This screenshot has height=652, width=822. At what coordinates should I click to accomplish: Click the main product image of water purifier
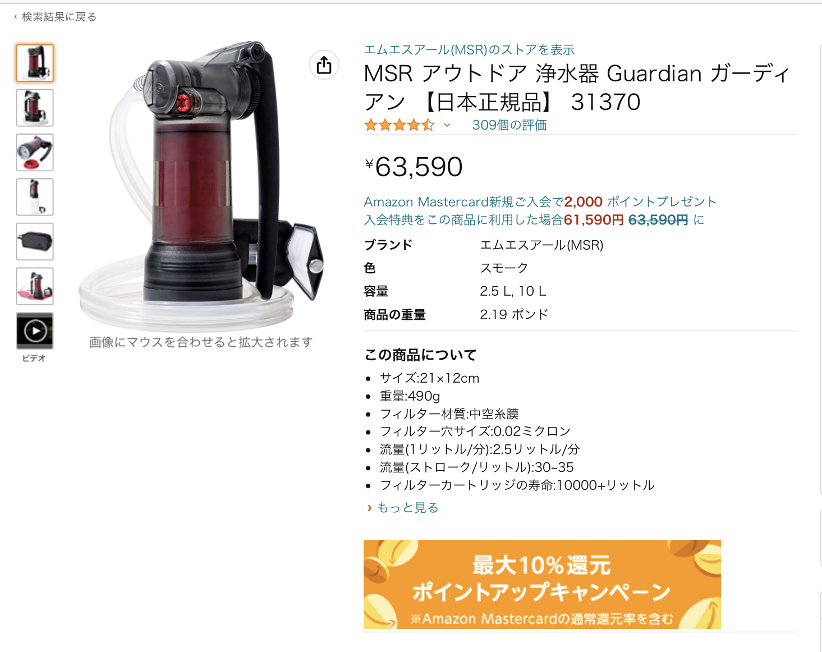(201, 185)
